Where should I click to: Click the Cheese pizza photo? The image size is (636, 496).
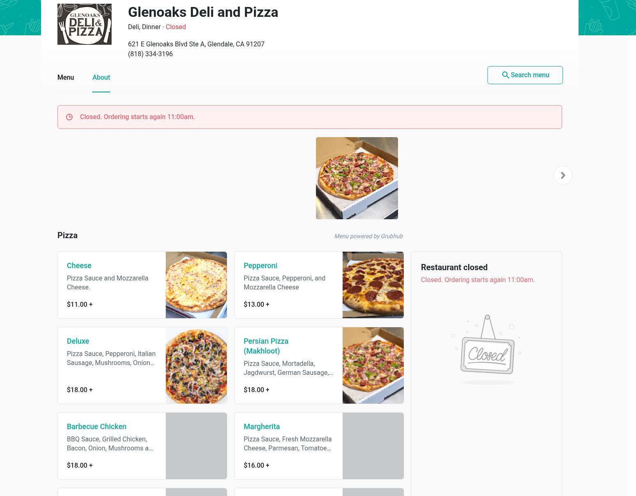click(196, 285)
